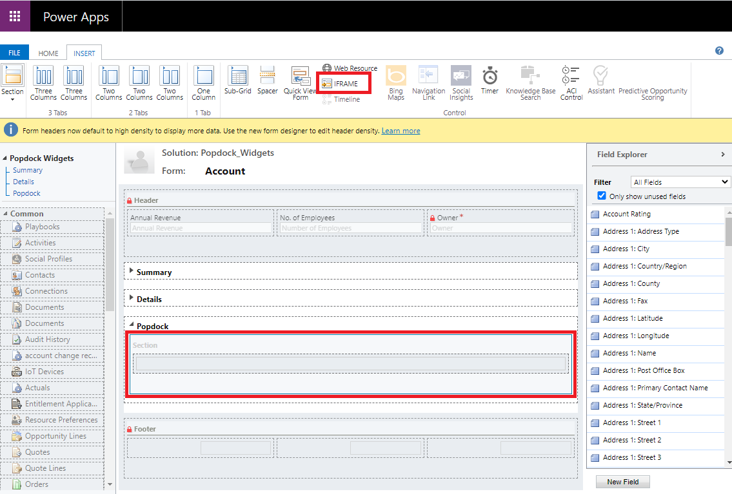The width and height of the screenshot is (732, 494).
Task: Click the Owner header input field
Action: tap(501, 228)
